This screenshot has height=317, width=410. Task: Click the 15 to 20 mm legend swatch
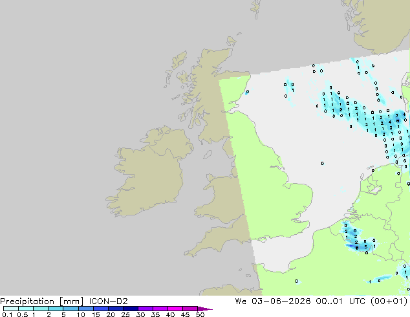pyautogui.click(x=100, y=309)
